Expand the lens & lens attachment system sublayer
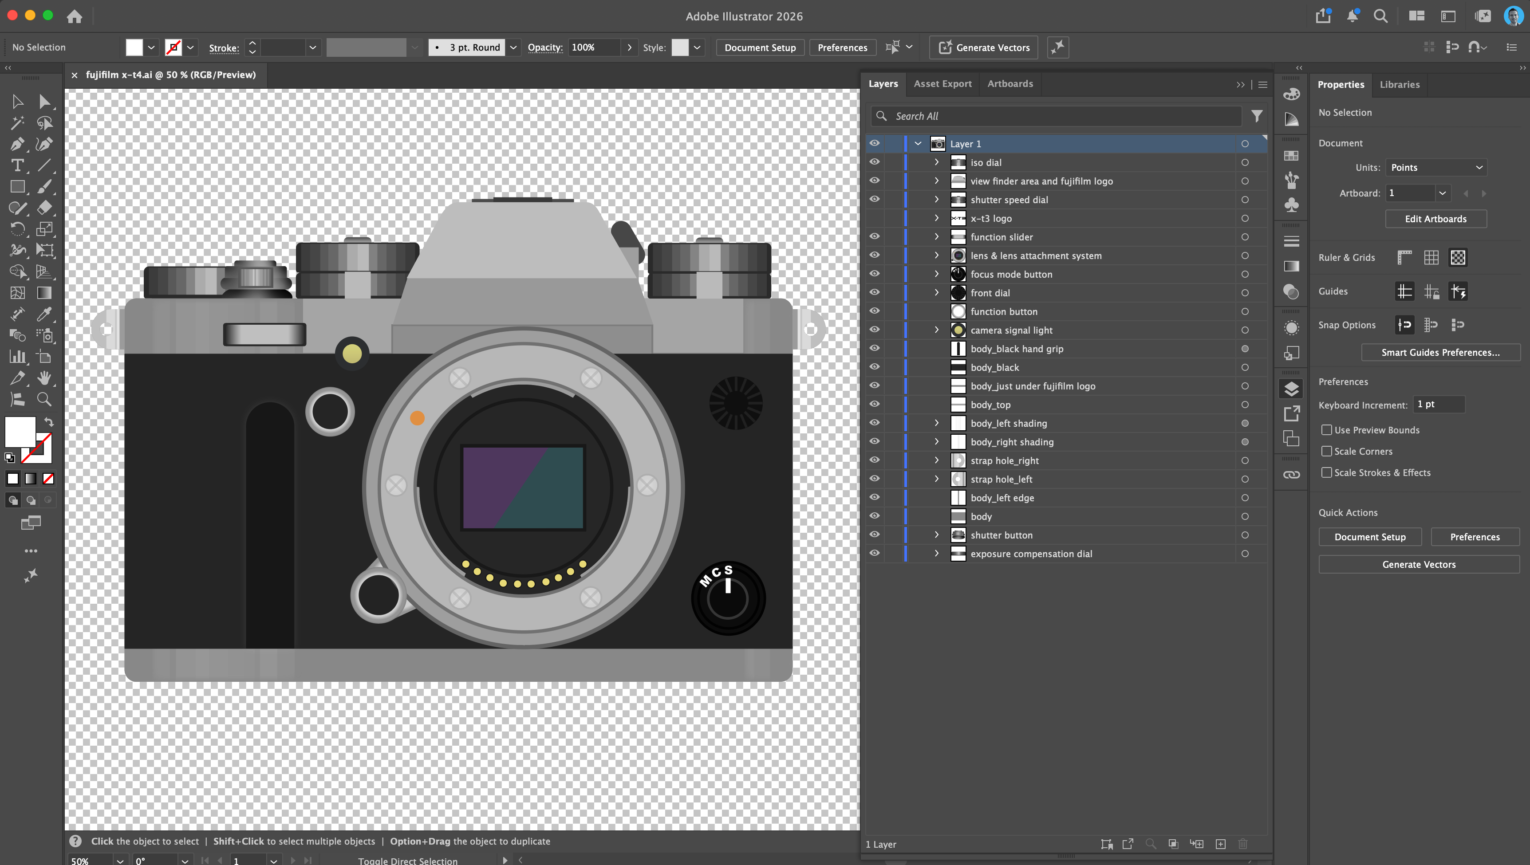This screenshot has width=1530, height=865. 936,255
